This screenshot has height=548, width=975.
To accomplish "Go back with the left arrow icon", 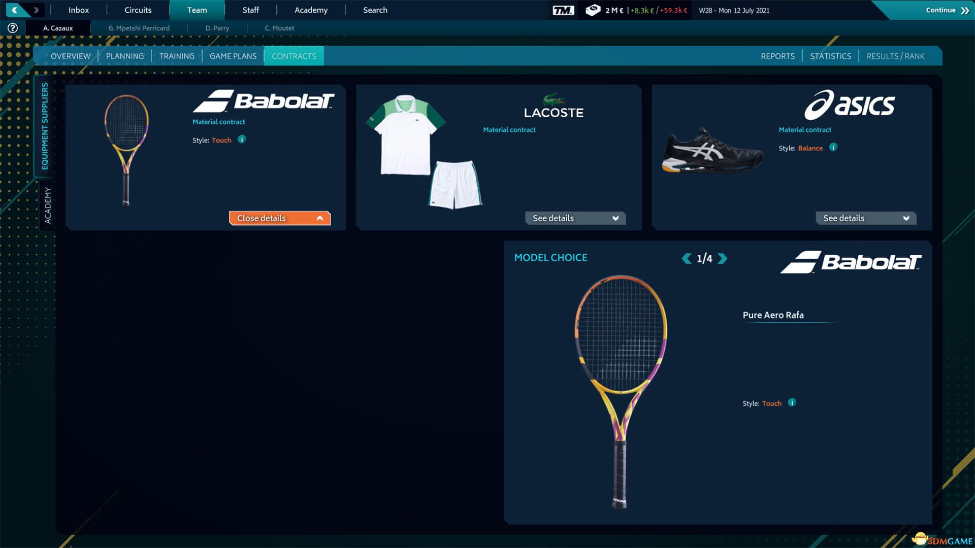I will pos(15,10).
